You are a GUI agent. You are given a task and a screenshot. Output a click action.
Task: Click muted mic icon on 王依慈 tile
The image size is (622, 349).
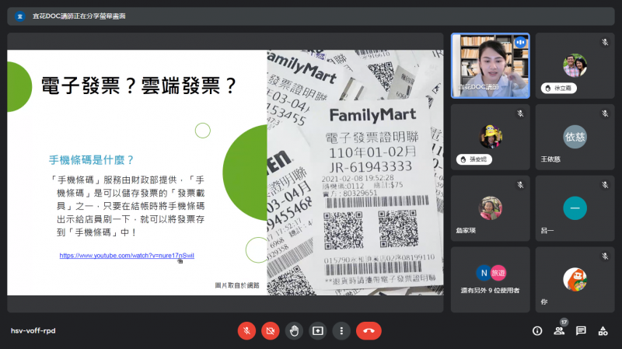point(605,113)
